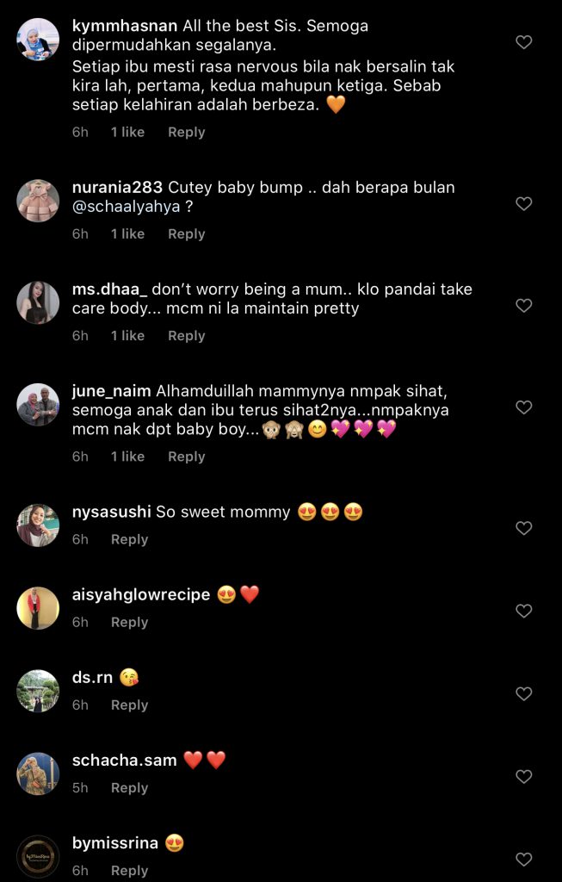Viewport: 562px width, 882px height.
Task: Reply to kymmhasnan's comment
Action: click(x=186, y=133)
